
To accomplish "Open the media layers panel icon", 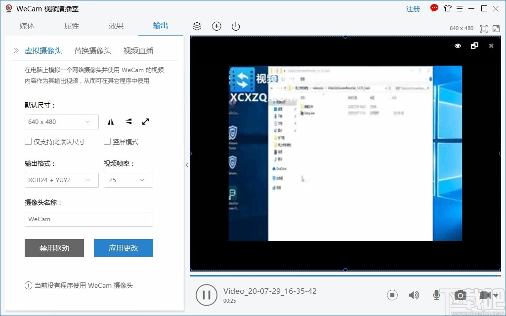I will pyautogui.click(x=197, y=26).
